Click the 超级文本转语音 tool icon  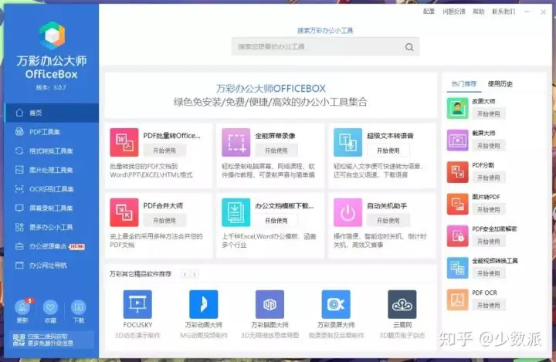click(347, 142)
